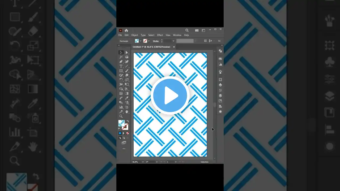Viewport: 340px width, 191px height.
Task: Open the zoom level 46.8% dropdown
Action: click(x=143, y=162)
